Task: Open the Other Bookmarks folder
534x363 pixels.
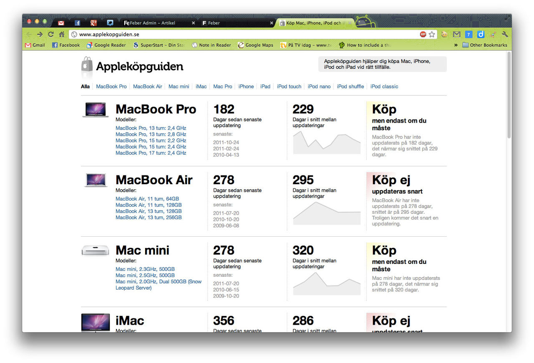Action: pos(485,45)
